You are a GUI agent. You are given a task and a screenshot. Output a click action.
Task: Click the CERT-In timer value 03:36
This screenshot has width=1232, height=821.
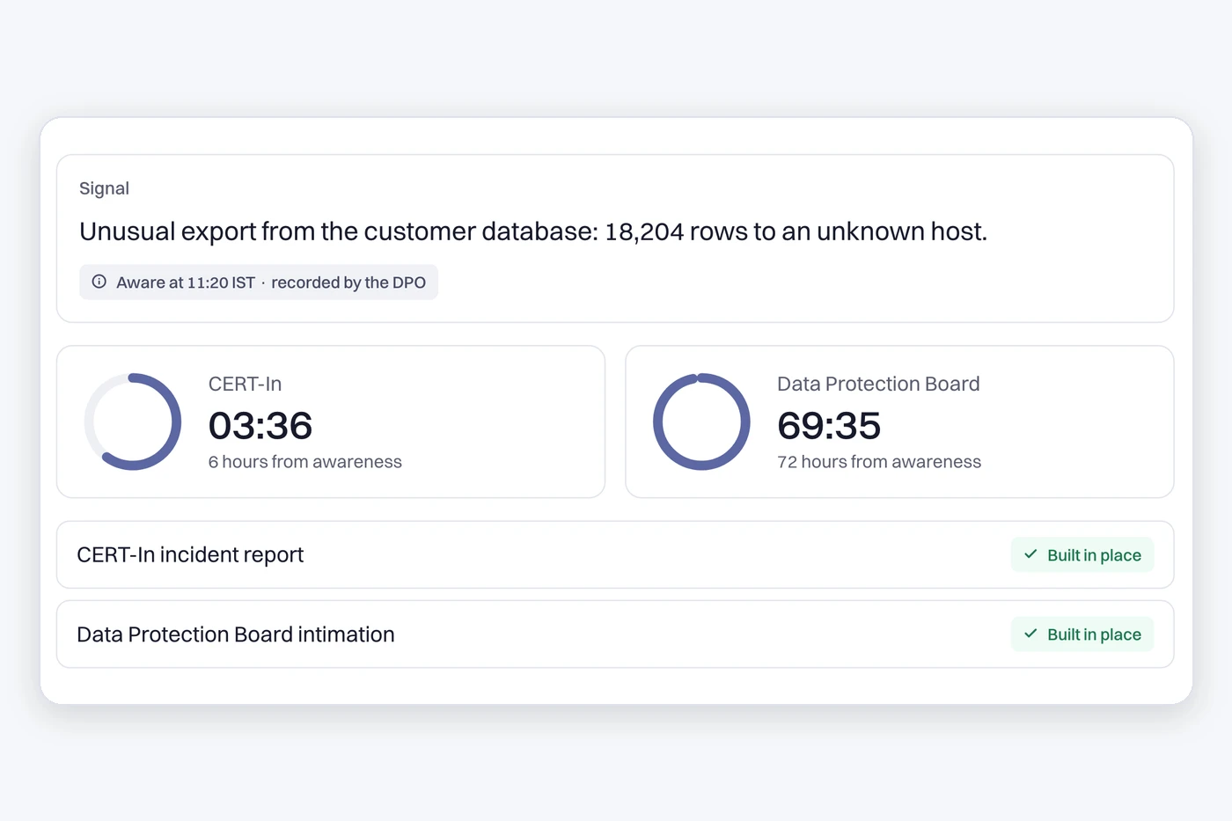(x=260, y=426)
